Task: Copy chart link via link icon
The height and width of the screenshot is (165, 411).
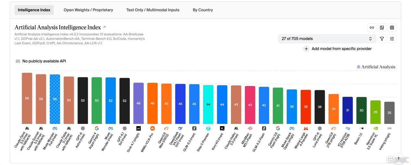Action: (x=372, y=28)
